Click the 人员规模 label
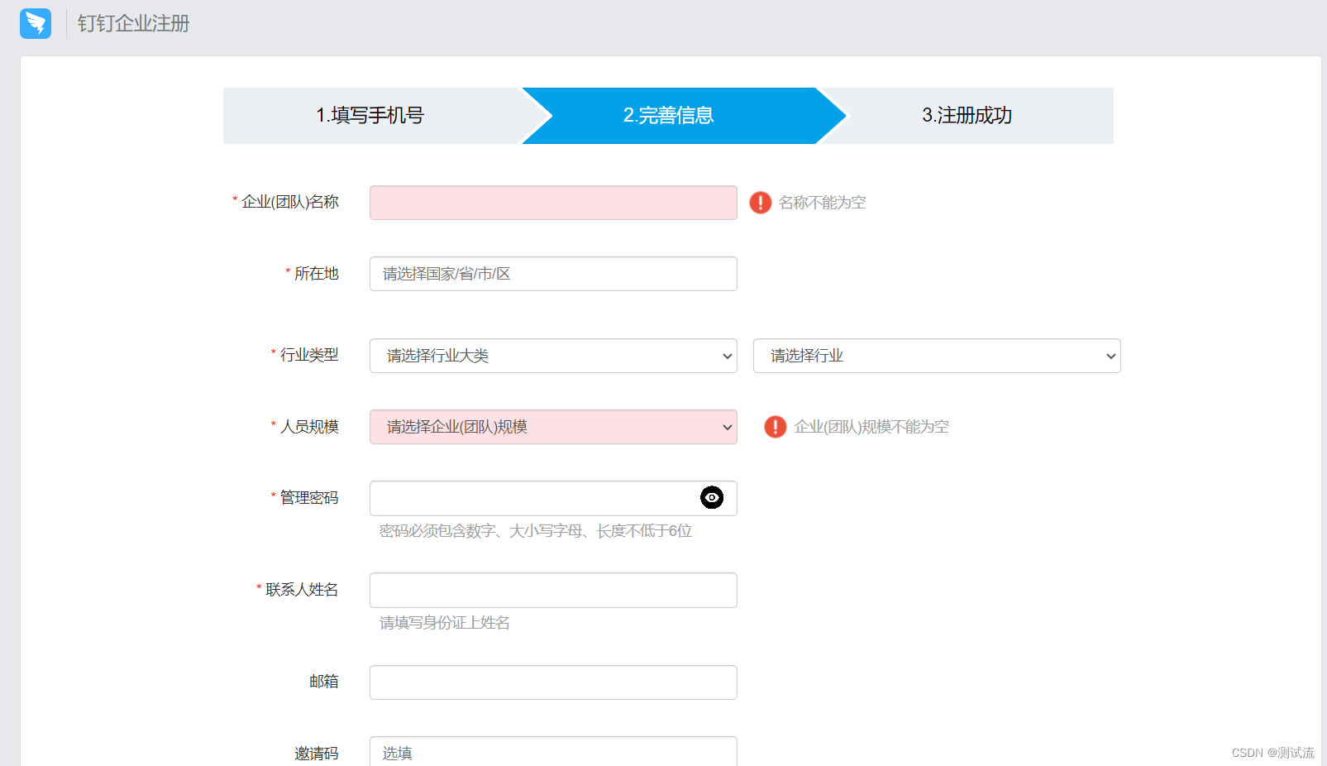Screen dimensions: 1327x766 pyautogui.click(x=309, y=427)
